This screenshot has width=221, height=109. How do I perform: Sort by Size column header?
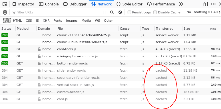[x=196, y=29]
